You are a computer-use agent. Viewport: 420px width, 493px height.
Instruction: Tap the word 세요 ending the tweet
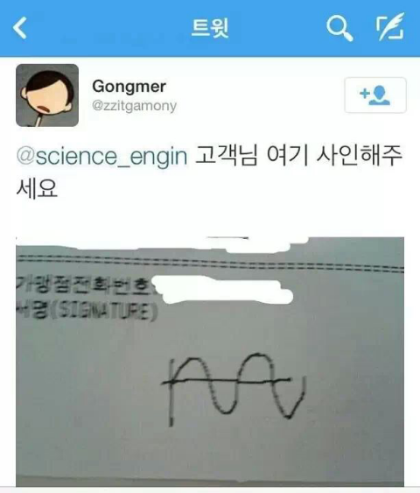[37, 189]
